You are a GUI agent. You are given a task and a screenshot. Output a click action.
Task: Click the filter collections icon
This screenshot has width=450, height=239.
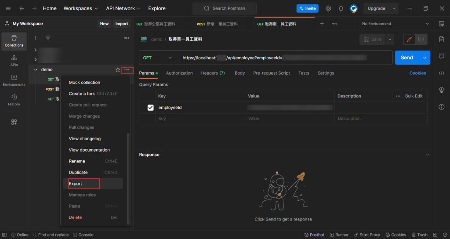click(x=48, y=38)
